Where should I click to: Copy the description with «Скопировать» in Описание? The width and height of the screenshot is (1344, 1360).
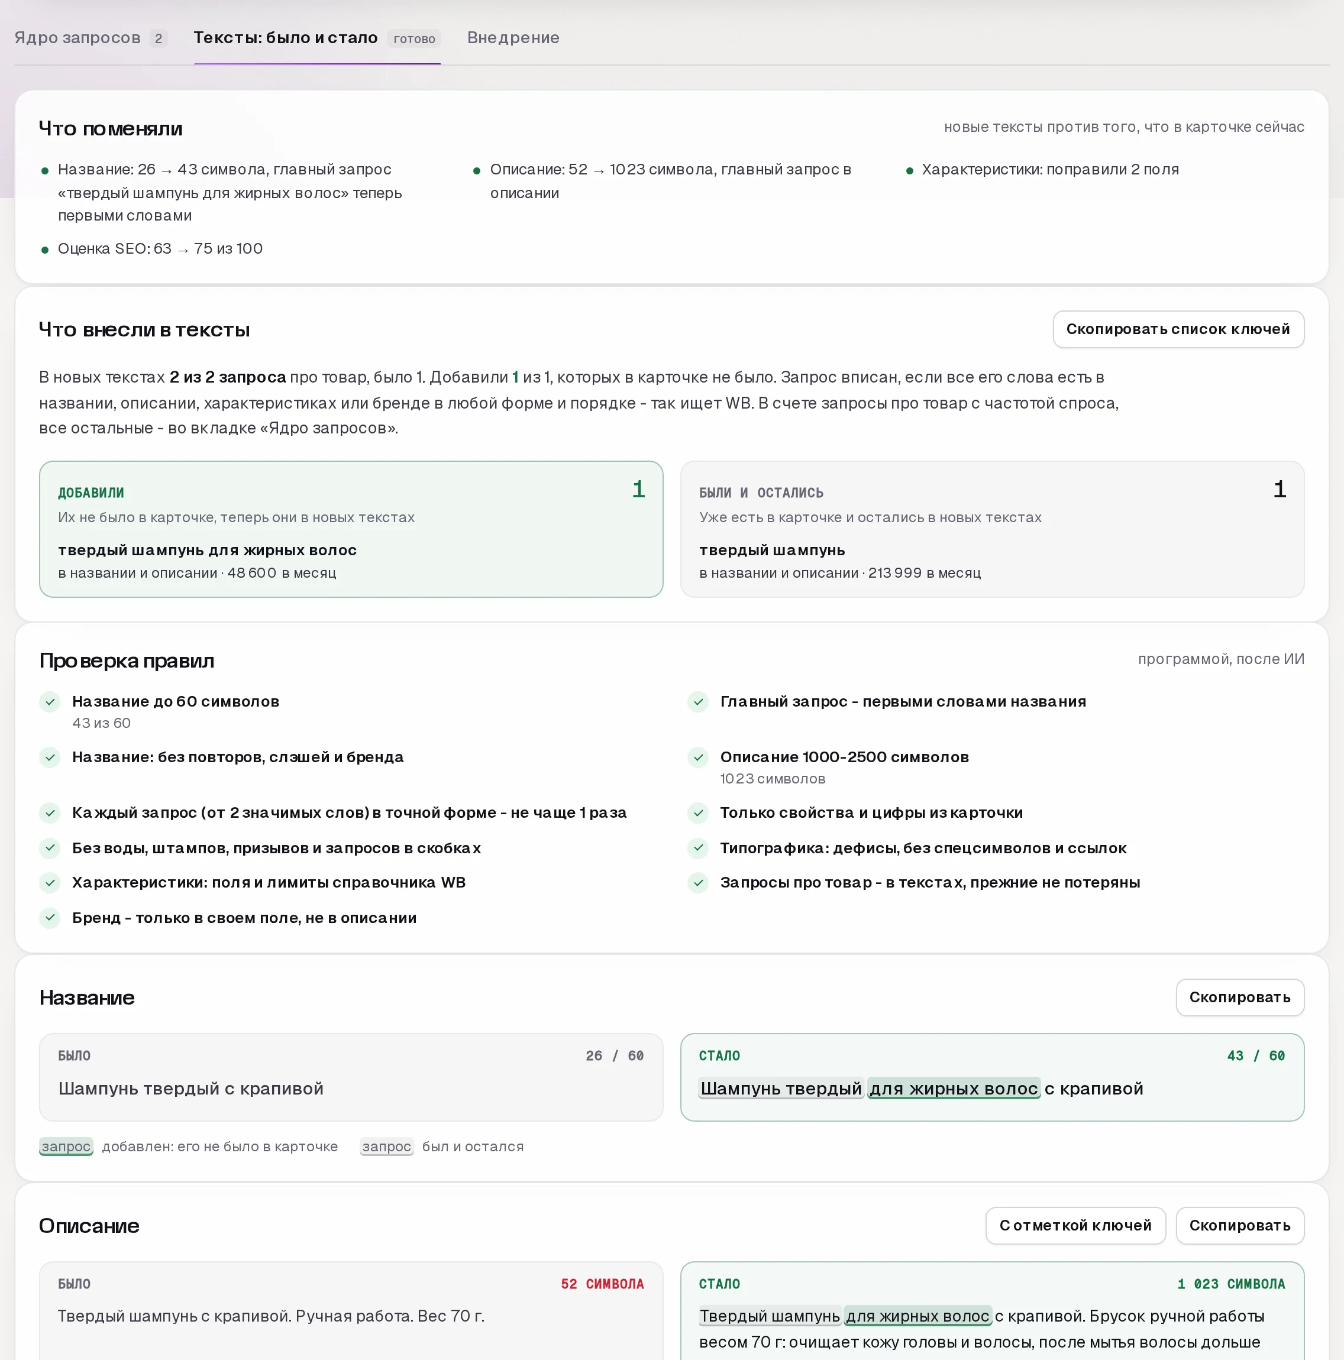[1240, 1226]
